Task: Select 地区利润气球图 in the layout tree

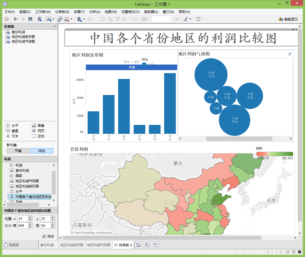Action: click(x=27, y=181)
